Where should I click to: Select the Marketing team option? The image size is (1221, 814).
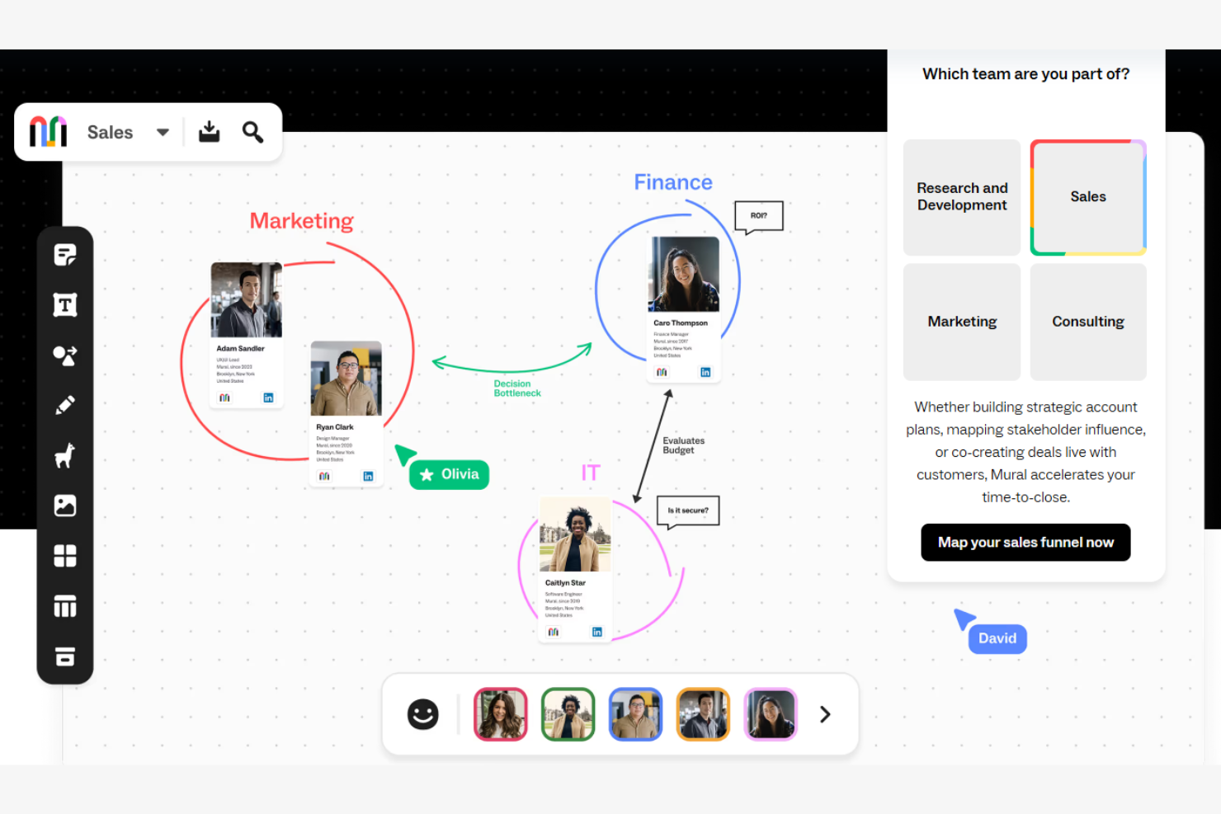point(962,322)
